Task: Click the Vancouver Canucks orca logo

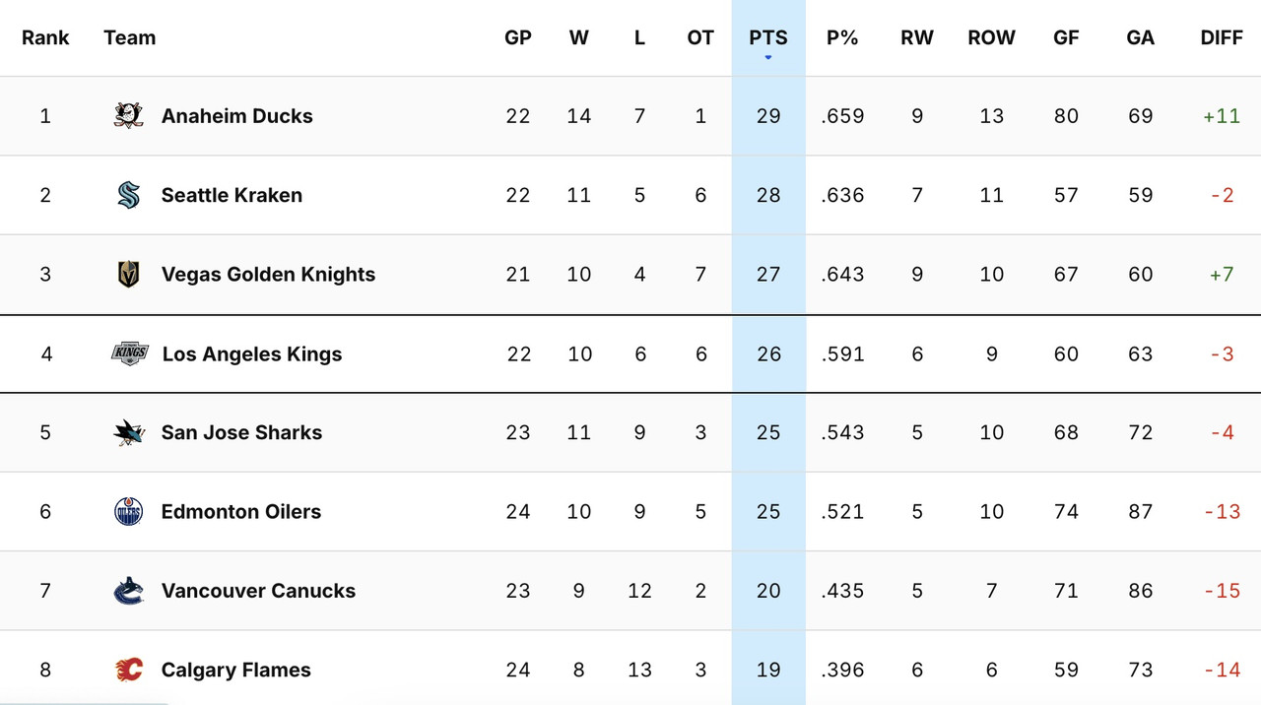Action: (x=129, y=591)
